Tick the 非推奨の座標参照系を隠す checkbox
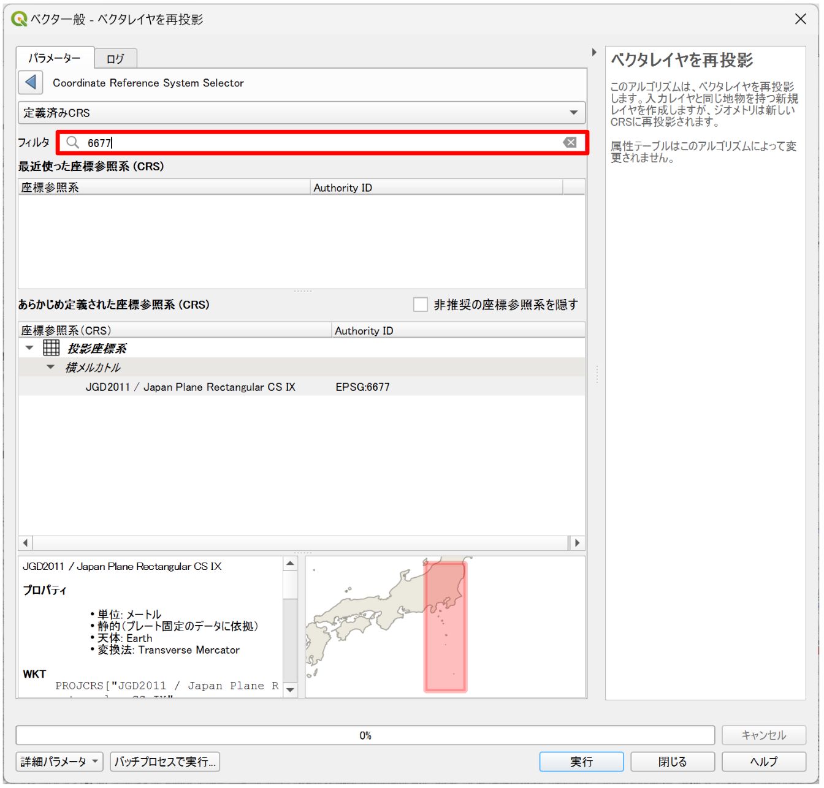Screen dimensions: 824x788 421,305
